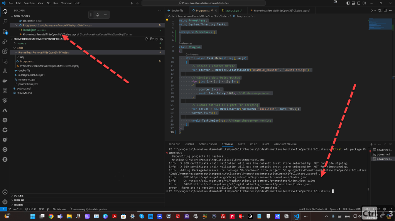Close the Program.cs editor tab
Screen dimensions: 395x221
click(x=216, y=10)
